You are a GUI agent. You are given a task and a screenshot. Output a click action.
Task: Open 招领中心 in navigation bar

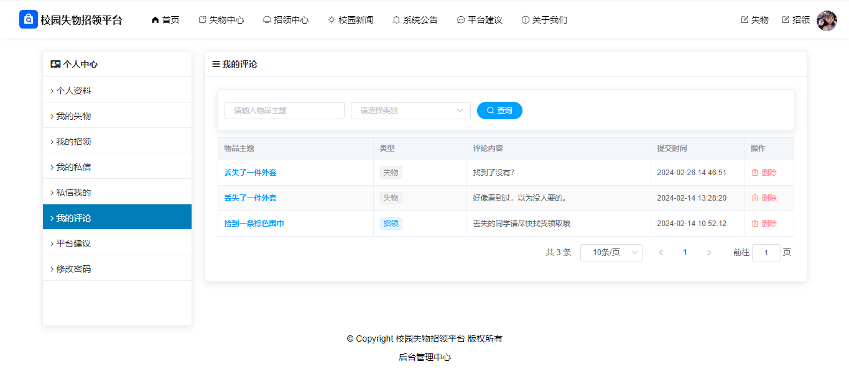(285, 20)
